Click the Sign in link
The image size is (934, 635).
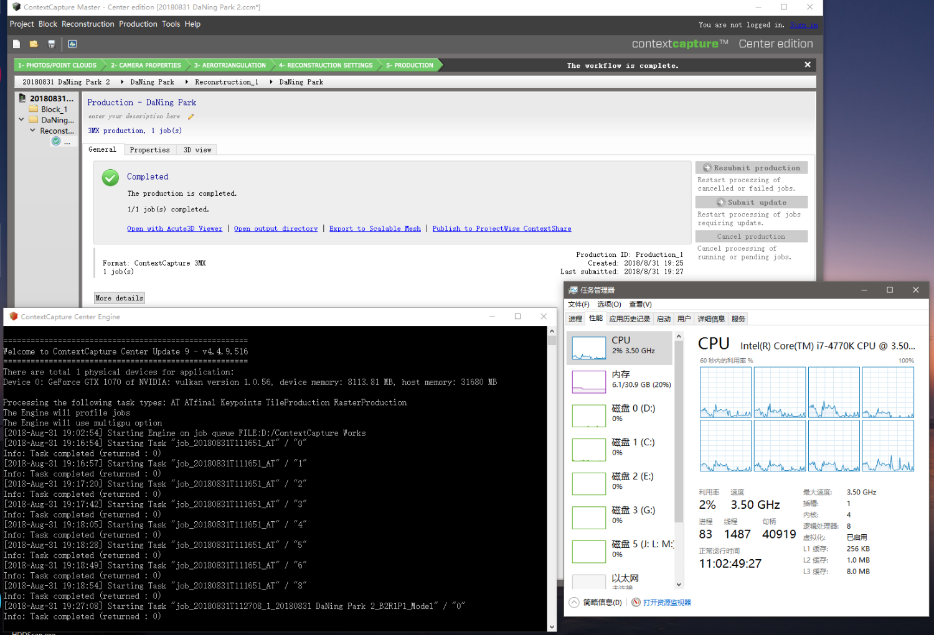804,25
